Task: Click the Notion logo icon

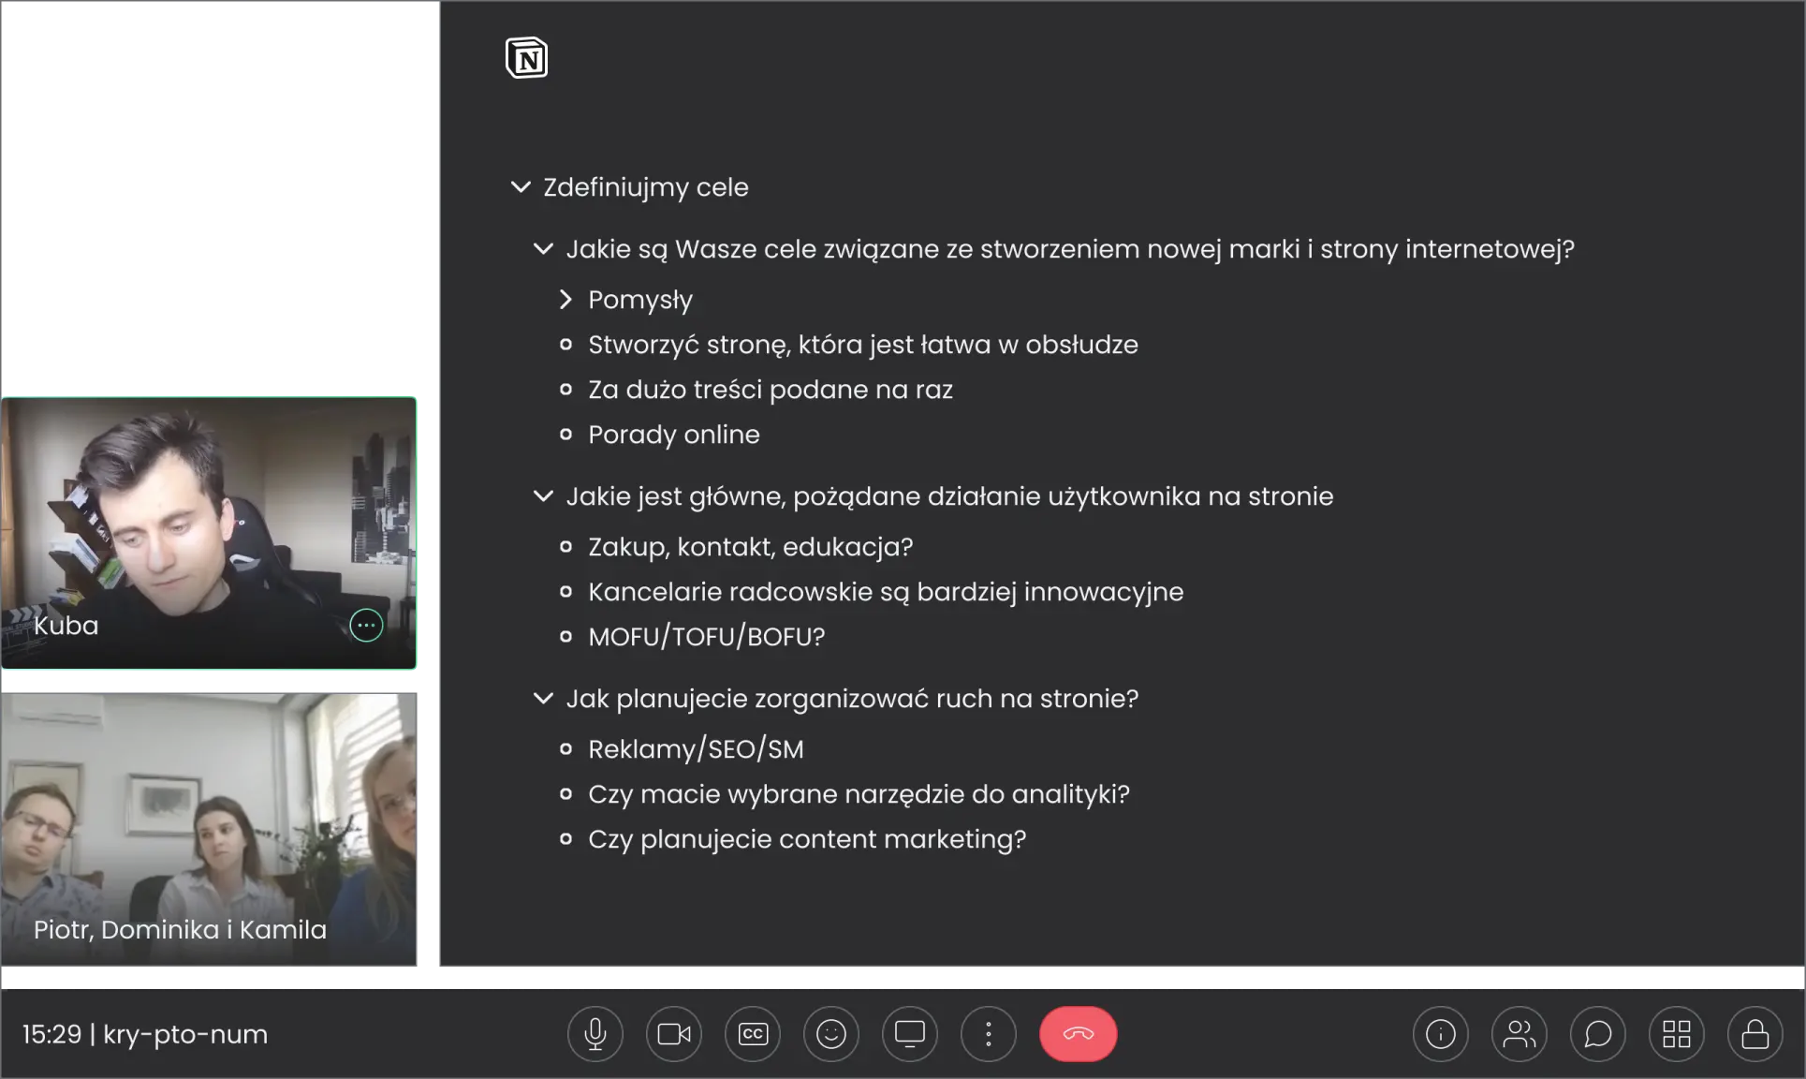Action: (526, 58)
